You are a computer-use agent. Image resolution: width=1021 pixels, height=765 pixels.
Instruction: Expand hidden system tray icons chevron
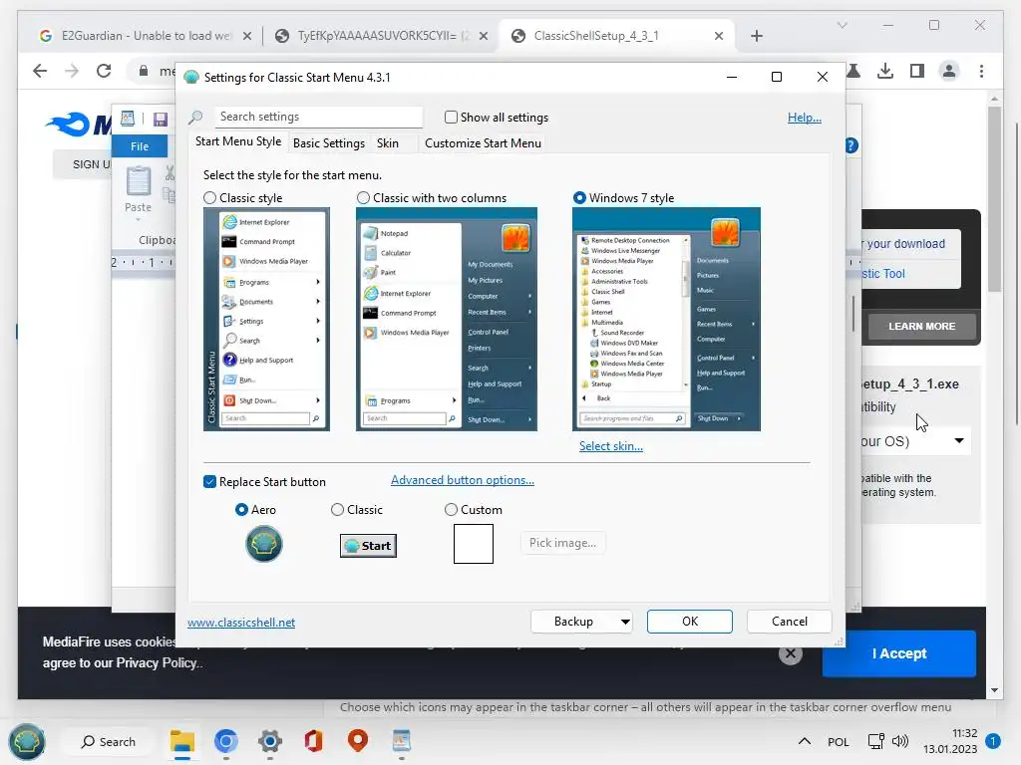click(x=805, y=741)
